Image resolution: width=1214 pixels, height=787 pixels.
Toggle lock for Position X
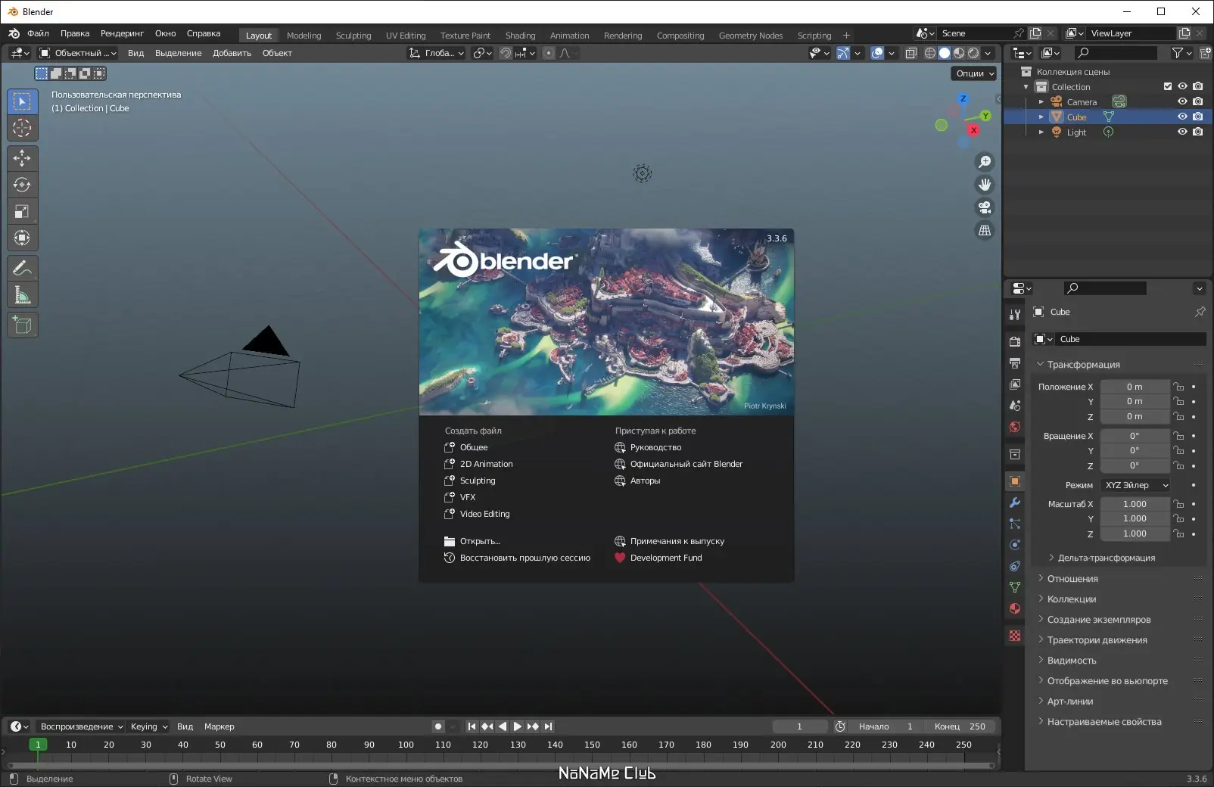point(1178,387)
